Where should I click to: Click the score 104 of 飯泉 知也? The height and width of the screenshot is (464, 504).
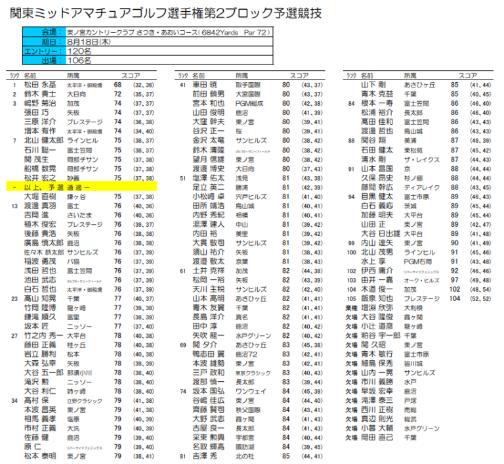pyautogui.click(x=454, y=298)
